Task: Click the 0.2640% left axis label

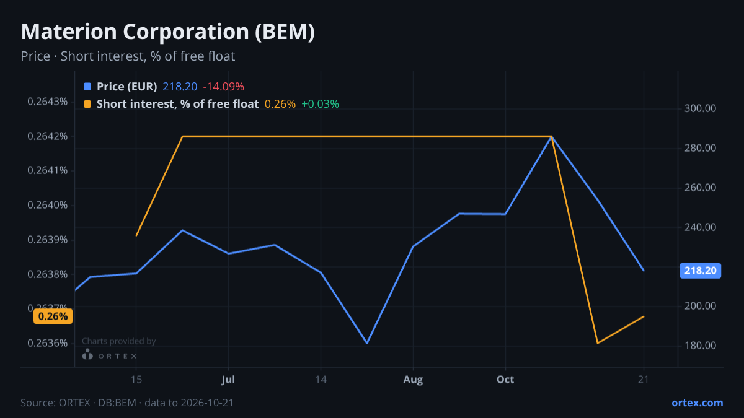Action: pos(48,206)
